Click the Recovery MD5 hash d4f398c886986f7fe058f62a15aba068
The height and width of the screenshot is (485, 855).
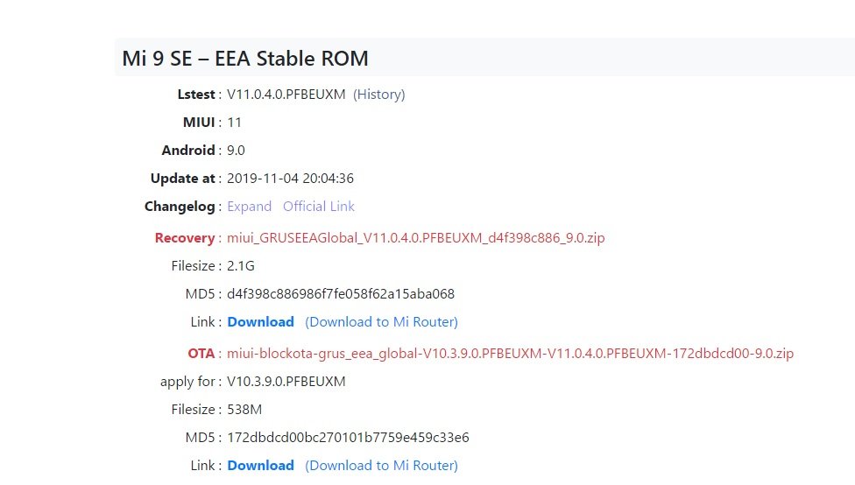pyautogui.click(x=341, y=294)
